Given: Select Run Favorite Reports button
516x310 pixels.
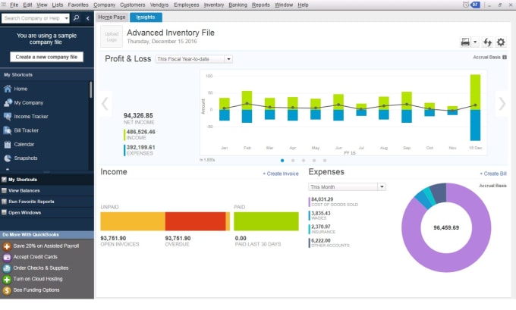Looking at the screenshot, I should pyautogui.click(x=47, y=202).
